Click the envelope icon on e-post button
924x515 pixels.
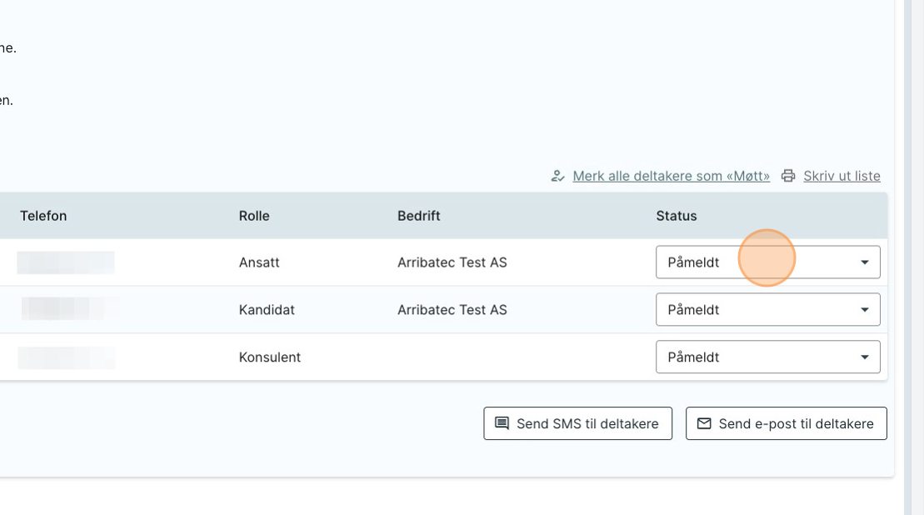(x=704, y=423)
